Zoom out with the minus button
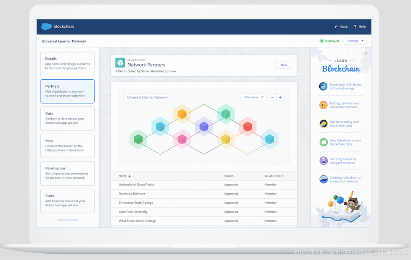411x260 pixels. pos(272,97)
